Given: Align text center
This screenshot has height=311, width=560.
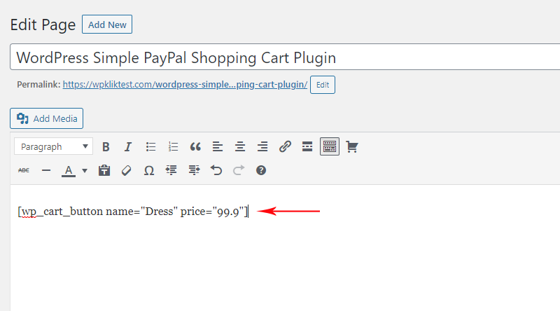Looking at the screenshot, I should coord(240,146).
